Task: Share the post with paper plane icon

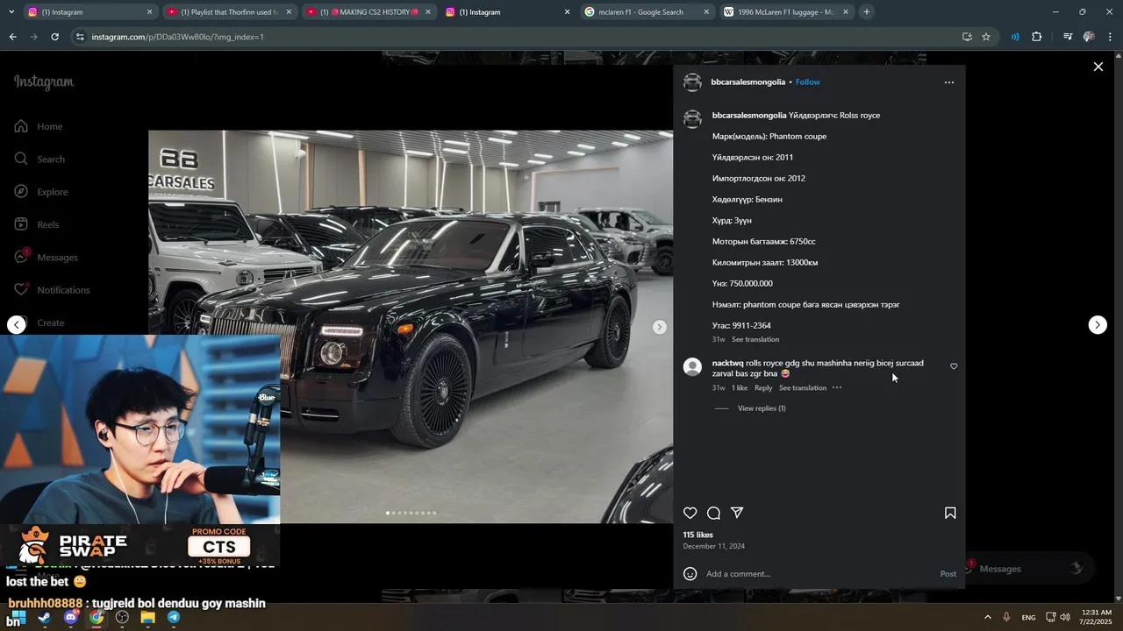Action: click(738, 514)
